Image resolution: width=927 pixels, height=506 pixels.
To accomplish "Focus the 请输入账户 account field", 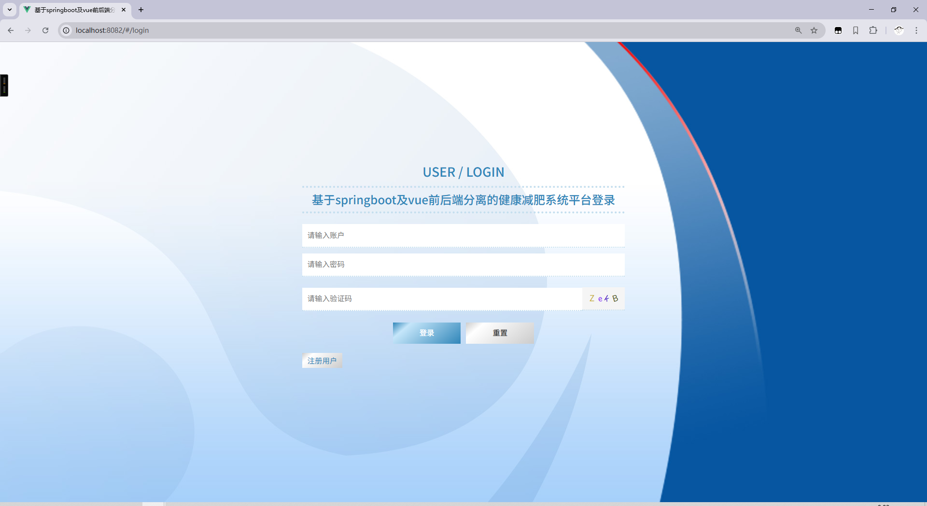I will [x=463, y=236].
